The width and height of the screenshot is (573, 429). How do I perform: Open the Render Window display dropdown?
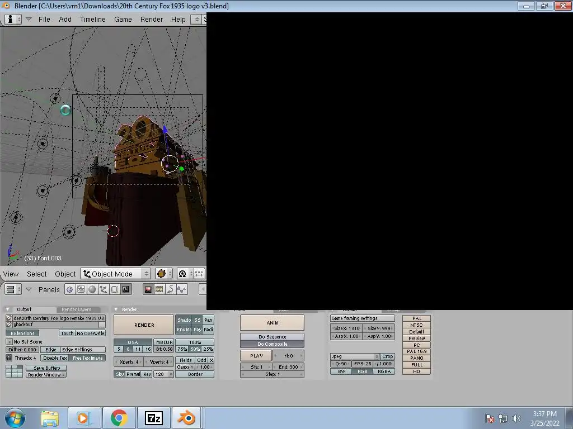pyautogui.click(x=46, y=375)
